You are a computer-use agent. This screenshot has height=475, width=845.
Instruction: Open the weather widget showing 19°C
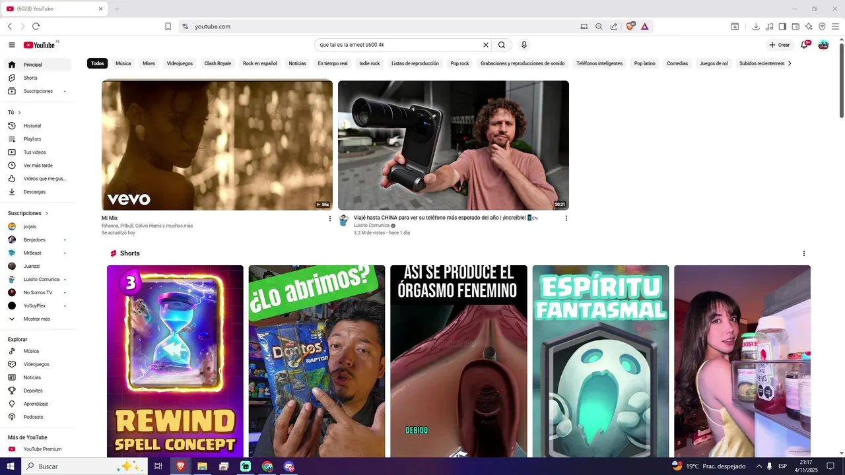[x=708, y=466]
